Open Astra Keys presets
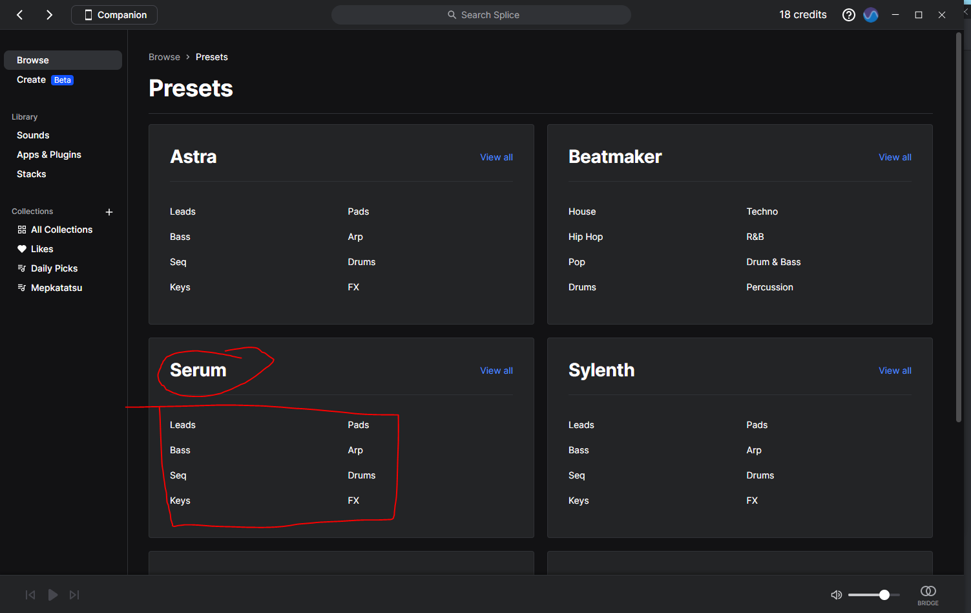Viewport: 971px width, 613px height. click(180, 287)
